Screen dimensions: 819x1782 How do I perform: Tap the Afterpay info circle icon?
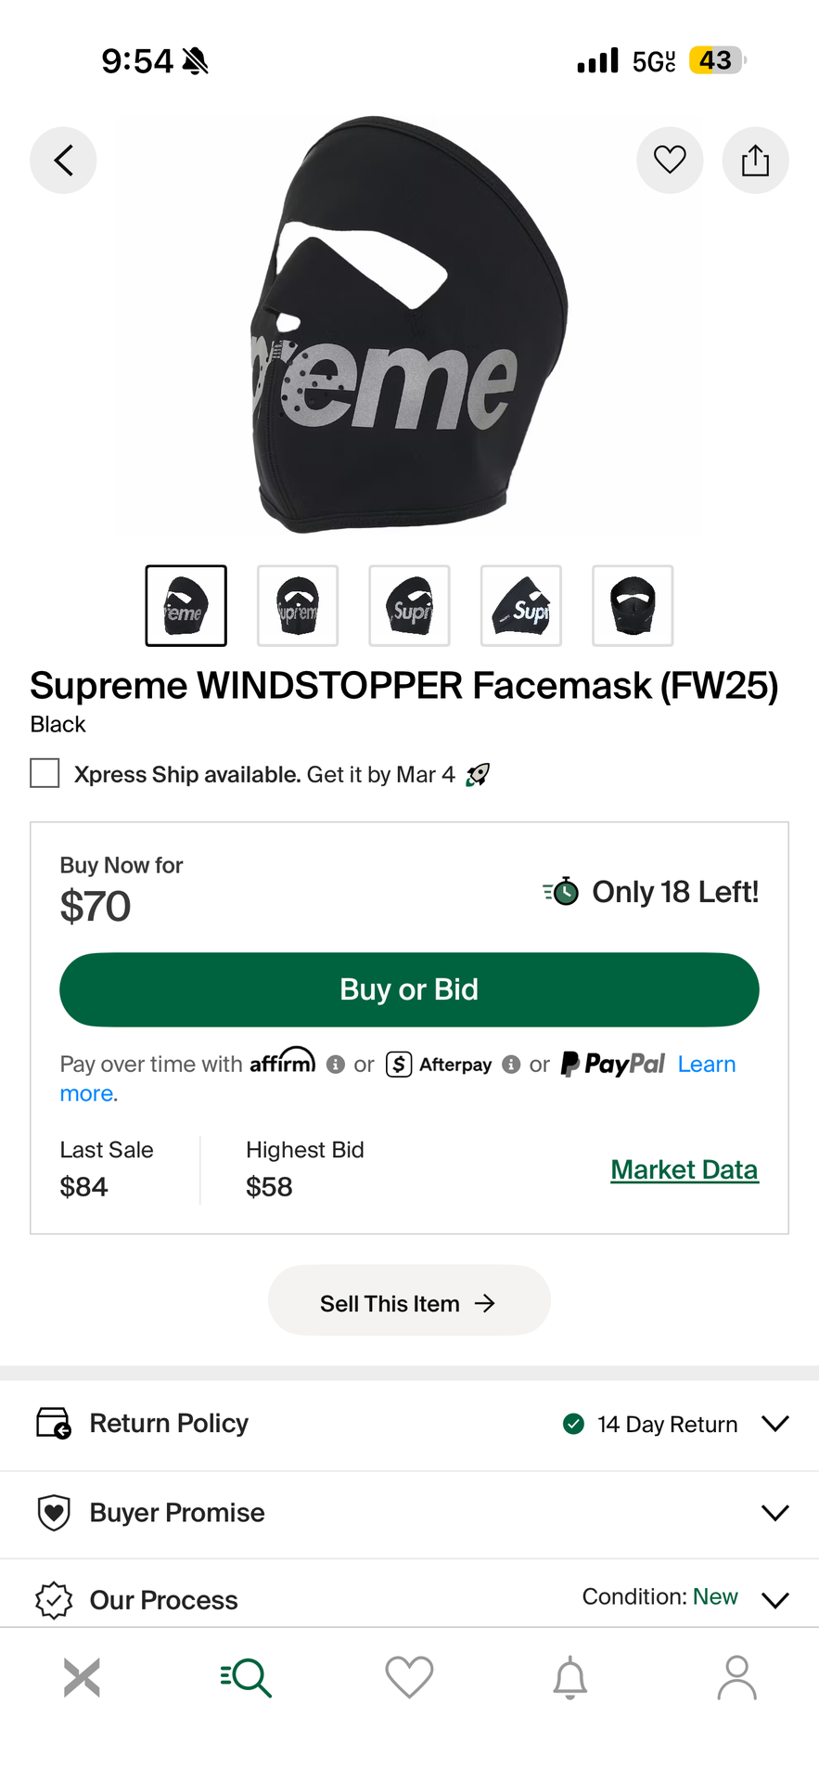(510, 1064)
